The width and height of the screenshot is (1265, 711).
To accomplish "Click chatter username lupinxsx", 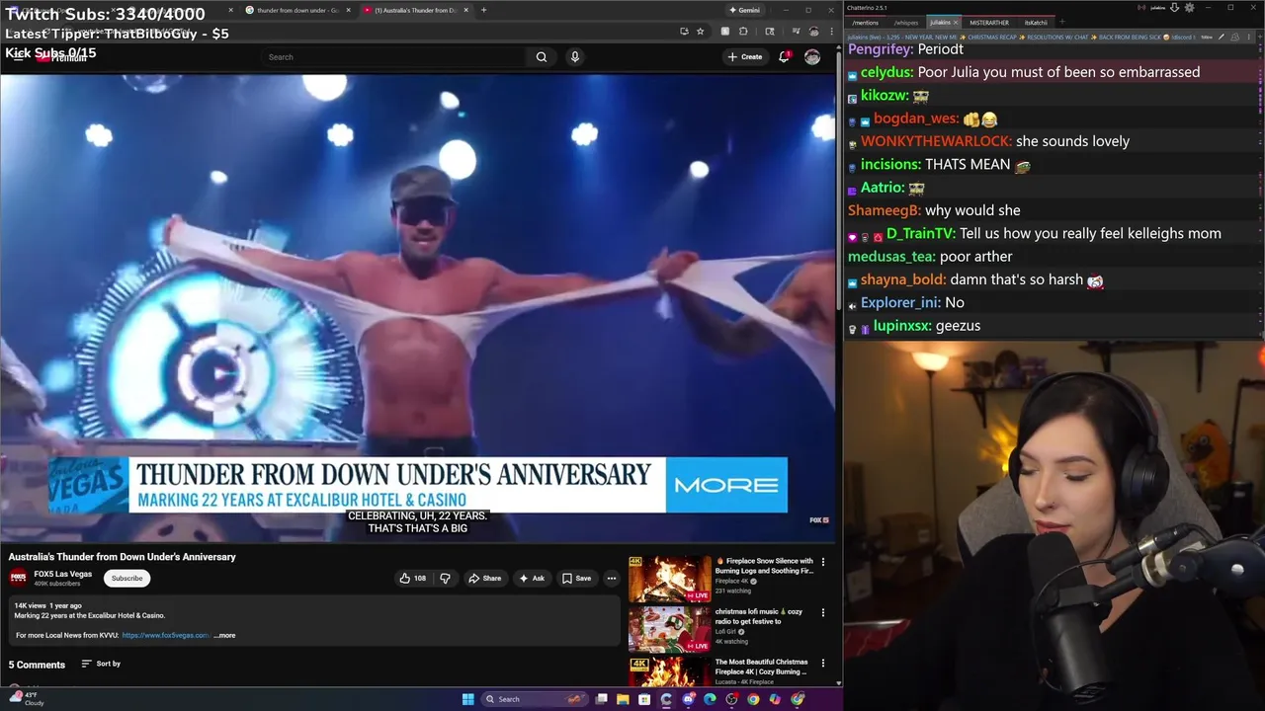I will tap(902, 325).
